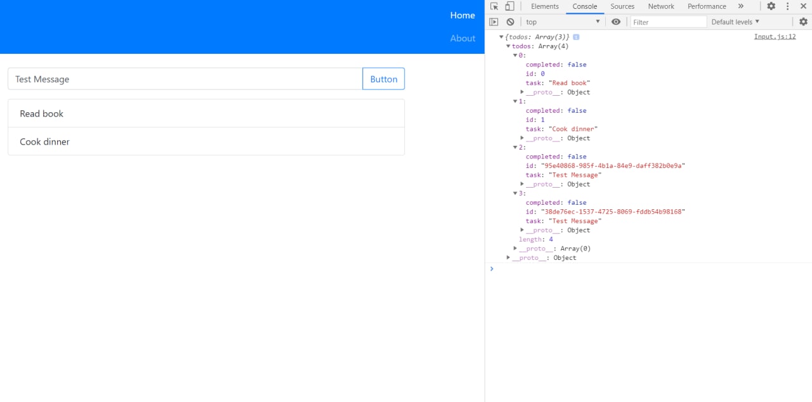Show more DevTools tabs chevron
The image size is (812, 402).
coord(740,6)
